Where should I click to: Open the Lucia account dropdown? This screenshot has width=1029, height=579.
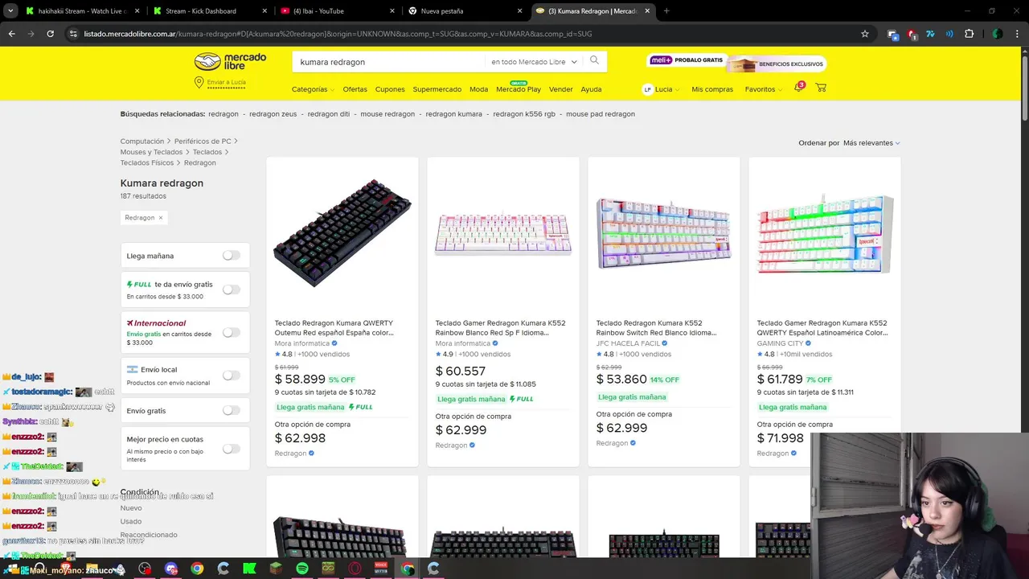click(662, 89)
